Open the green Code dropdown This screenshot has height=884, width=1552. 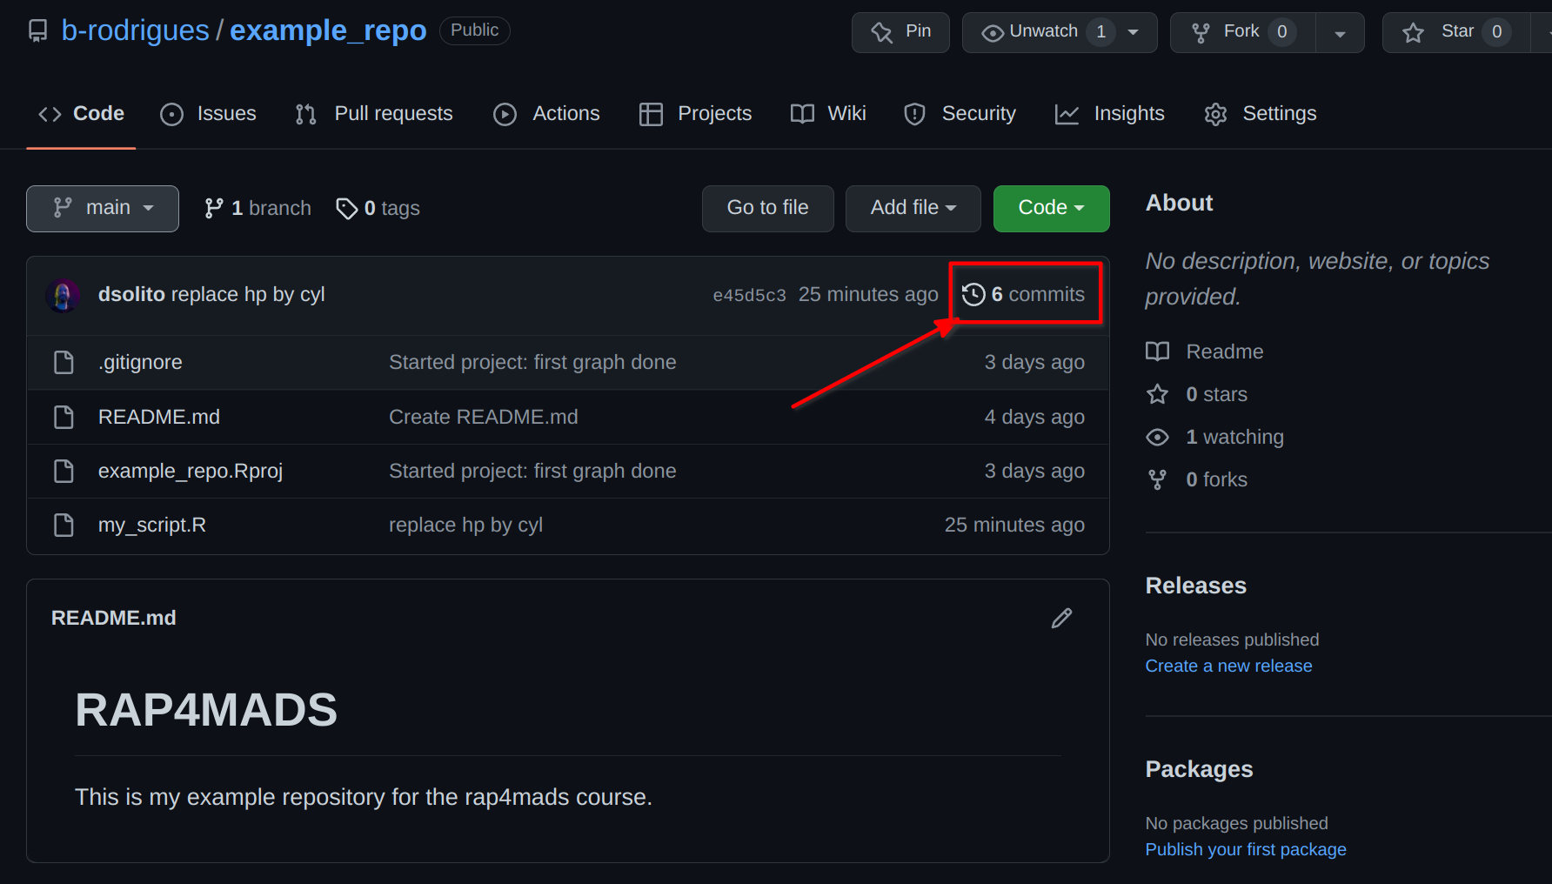(x=1052, y=209)
